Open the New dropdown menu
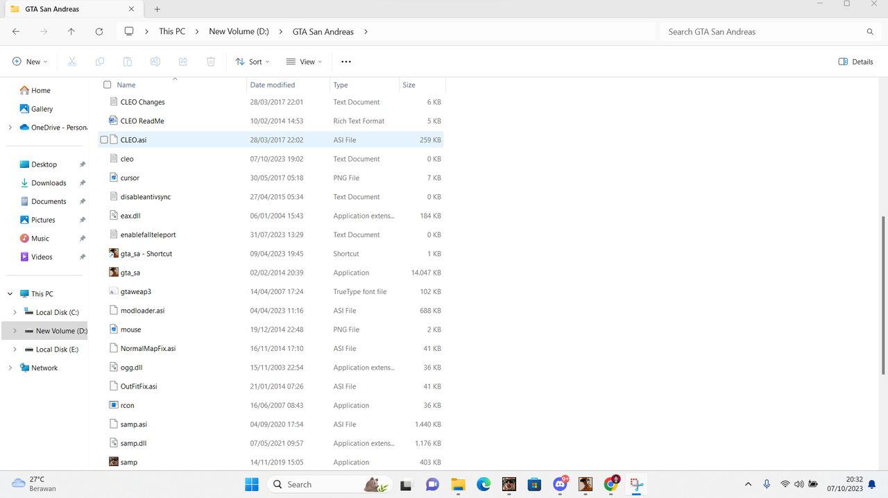The width and height of the screenshot is (888, 498). pyautogui.click(x=30, y=62)
